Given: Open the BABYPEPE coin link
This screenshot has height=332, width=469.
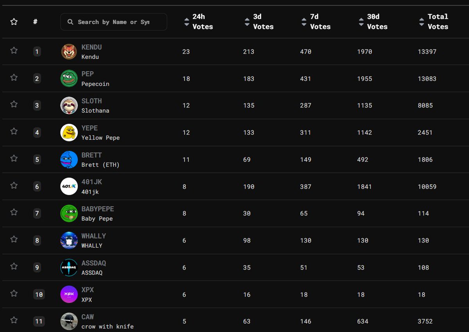Looking at the screenshot, I should pos(98,209).
